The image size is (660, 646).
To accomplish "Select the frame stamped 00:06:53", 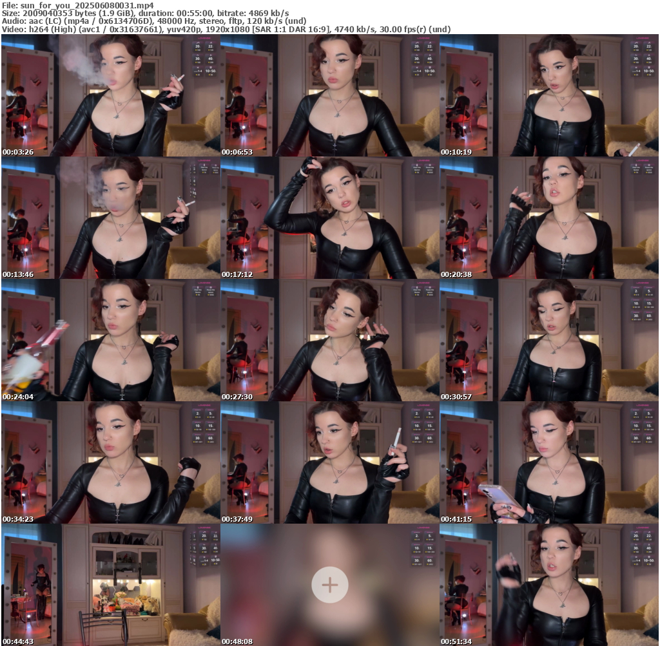I will (329, 95).
